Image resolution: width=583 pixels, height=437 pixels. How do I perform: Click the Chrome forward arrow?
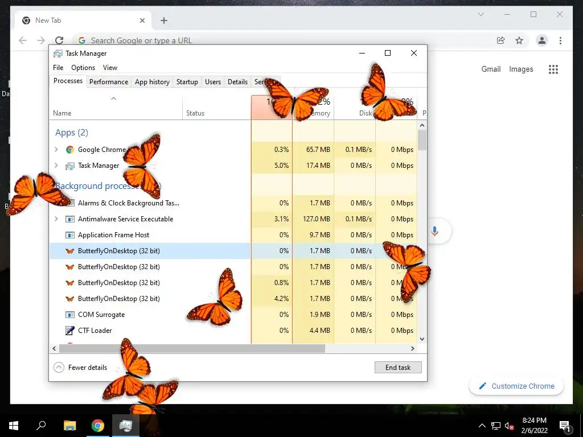pos(41,40)
